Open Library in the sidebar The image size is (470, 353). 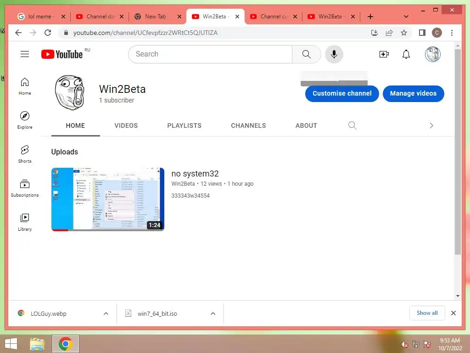[25, 222]
